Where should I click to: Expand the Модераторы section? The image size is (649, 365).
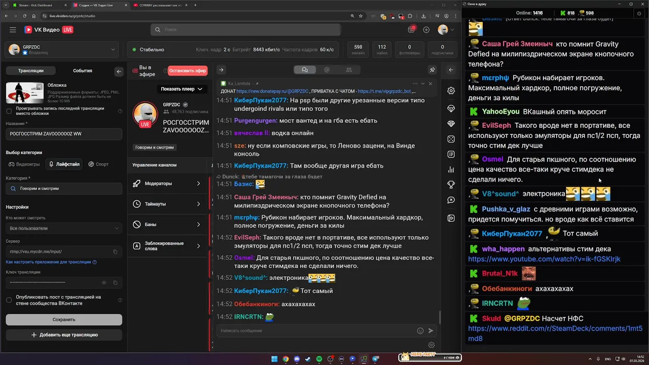pos(167,184)
